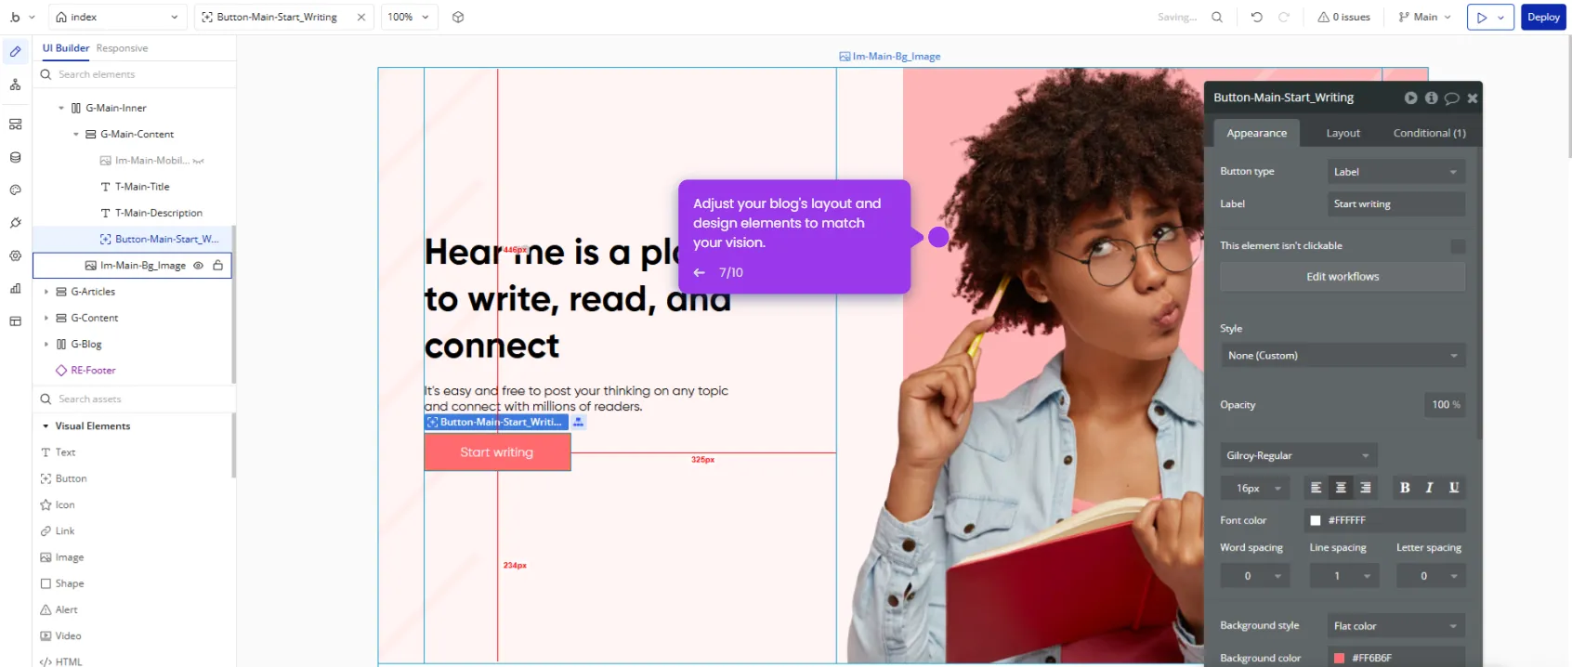The height and width of the screenshot is (667, 1572).
Task: Open the Button type dropdown
Action: (1396, 172)
